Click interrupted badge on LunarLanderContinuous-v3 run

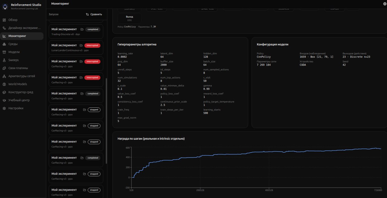pyautogui.click(x=92, y=45)
